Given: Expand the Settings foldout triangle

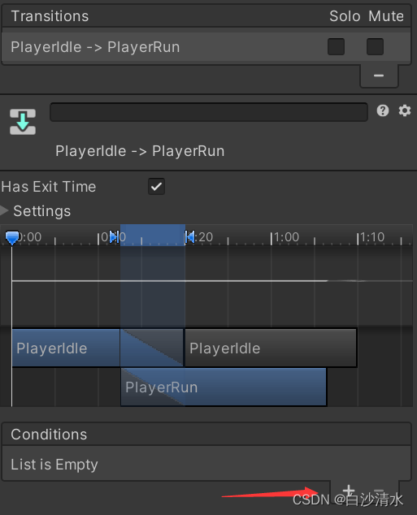Looking at the screenshot, I should pos(4,211).
